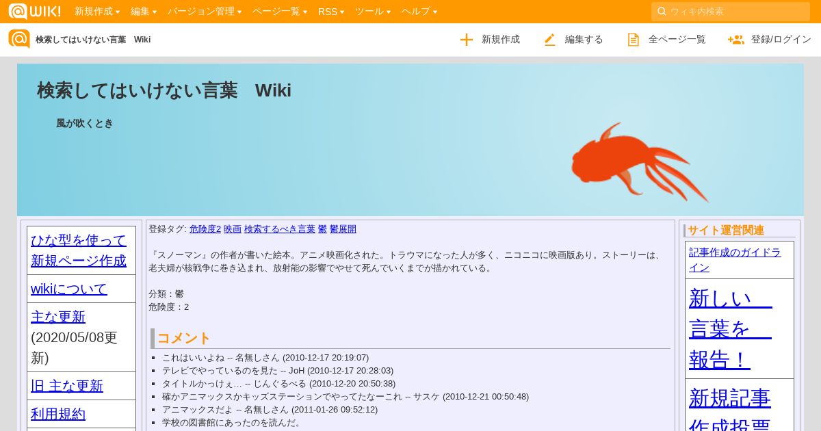Expand the バージョン管理 menu

[205, 12]
